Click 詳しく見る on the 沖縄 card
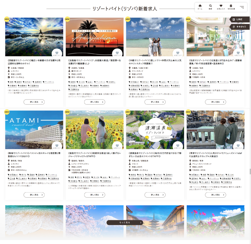Screen dimensions: 251x244 pyautogui.click(x=155, y=102)
